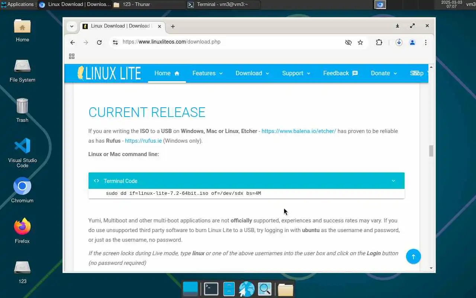Open the Home menu item on site navbar
Image resolution: width=476 pixels, height=298 pixels.
coord(167,73)
